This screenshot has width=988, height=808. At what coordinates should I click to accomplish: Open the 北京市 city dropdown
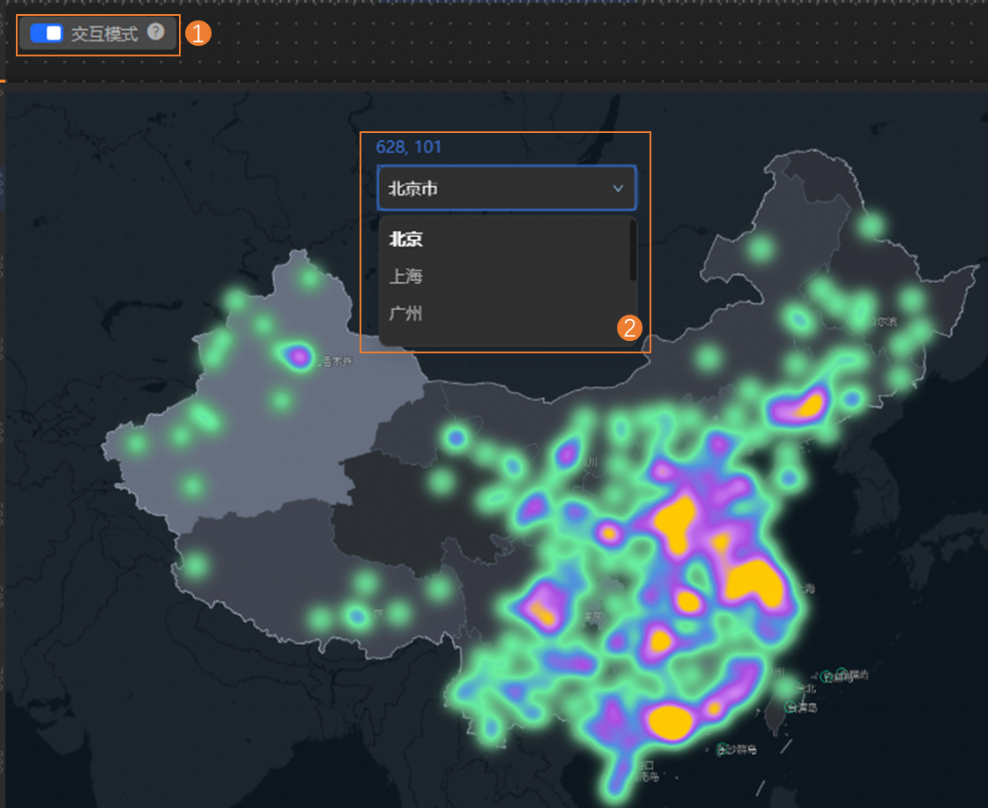(x=507, y=188)
